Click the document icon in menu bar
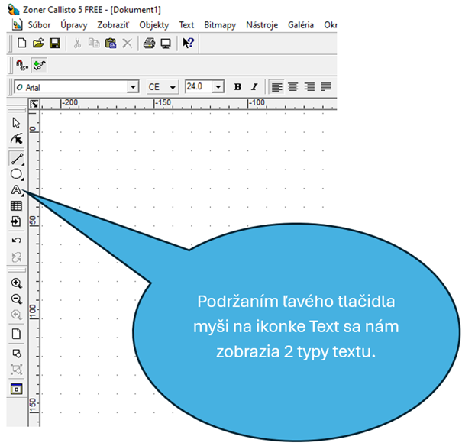462x446 pixels. [18, 24]
